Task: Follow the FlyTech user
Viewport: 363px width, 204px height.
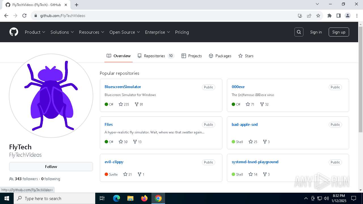Action: [51, 167]
